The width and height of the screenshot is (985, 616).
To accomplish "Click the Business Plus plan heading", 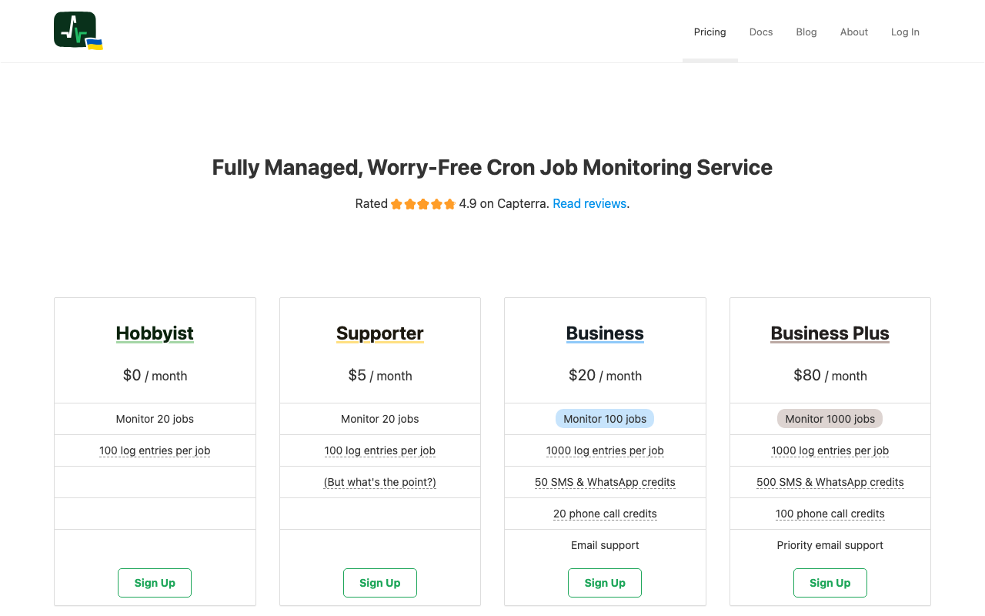I will [830, 333].
